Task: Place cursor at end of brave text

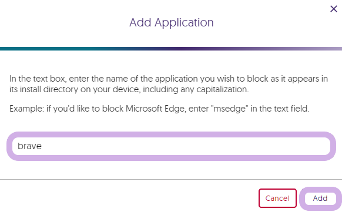Action: [42, 146]
